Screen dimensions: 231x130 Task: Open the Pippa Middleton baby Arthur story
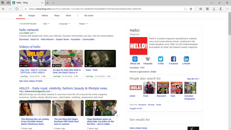(x=100, y=122)
